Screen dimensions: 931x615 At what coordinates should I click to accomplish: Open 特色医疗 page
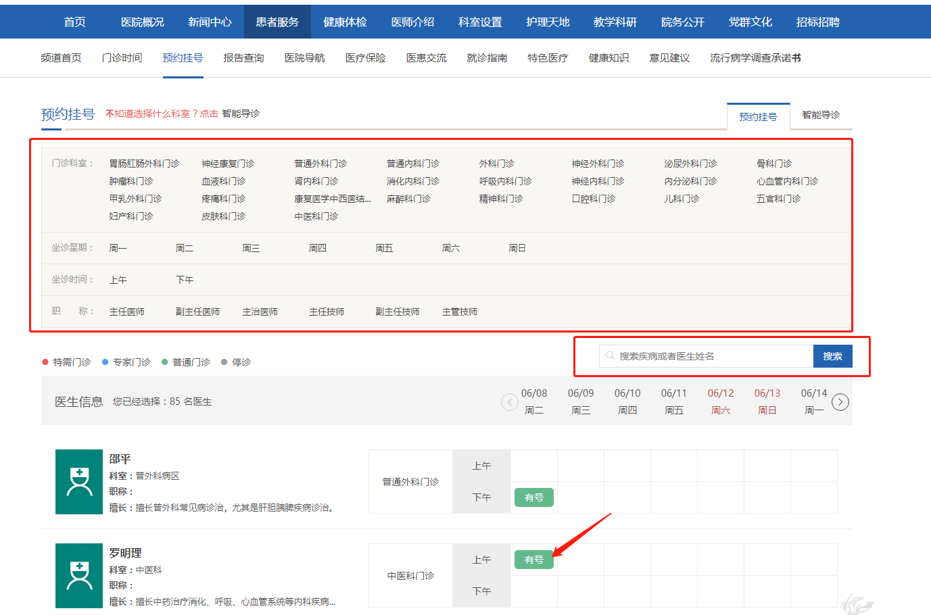[548, 58]
